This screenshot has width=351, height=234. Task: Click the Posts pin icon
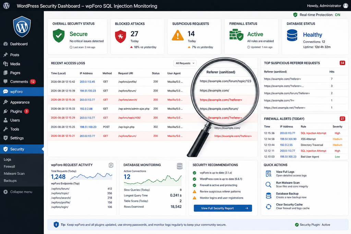tap(5, 55)
